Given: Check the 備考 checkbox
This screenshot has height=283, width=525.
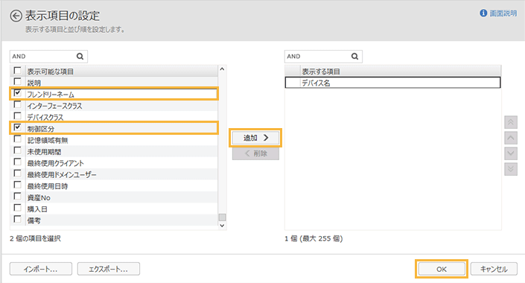Looking at the screenshot, I should (x=17, y=220).
